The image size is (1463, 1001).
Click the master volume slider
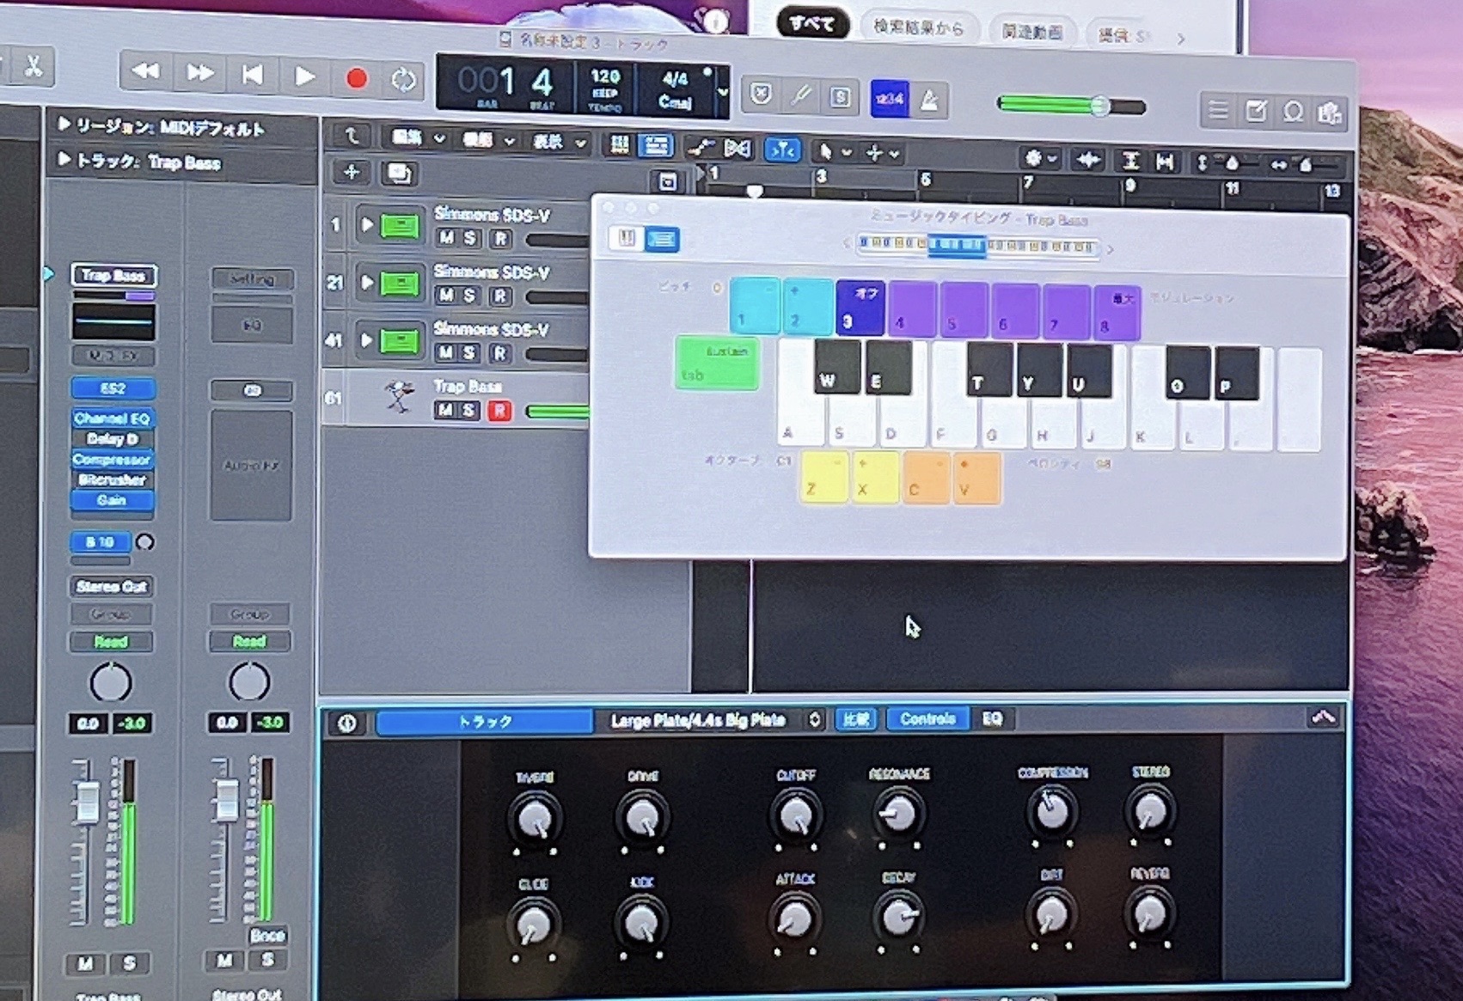pos(1071,106)
